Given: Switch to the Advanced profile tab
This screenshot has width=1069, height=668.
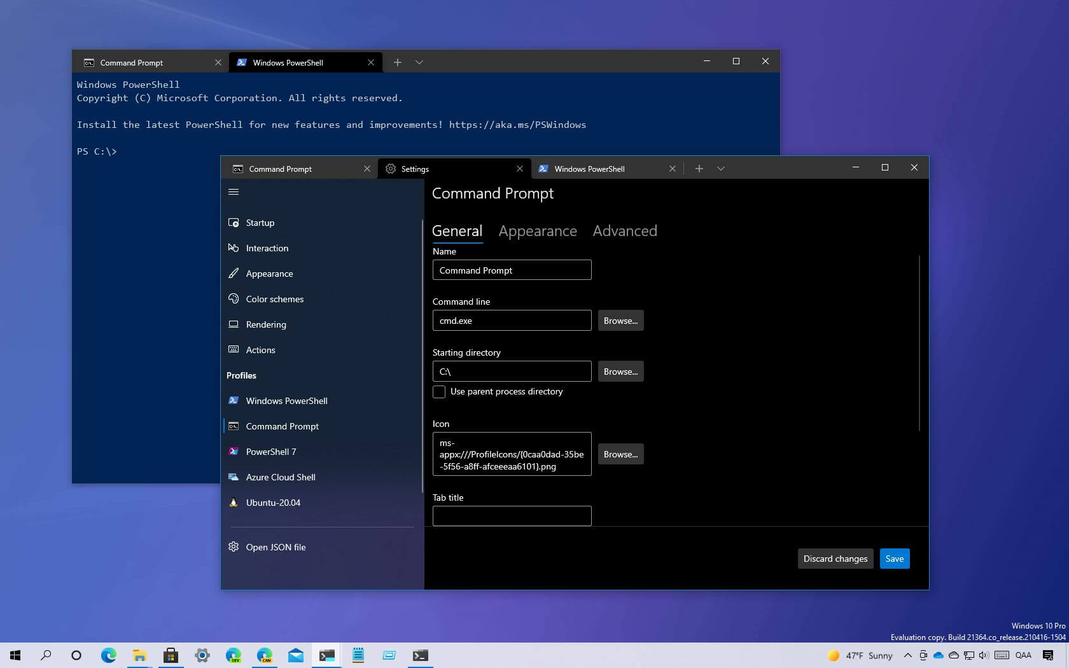Looking at the screenshot, I should (625, 231).
